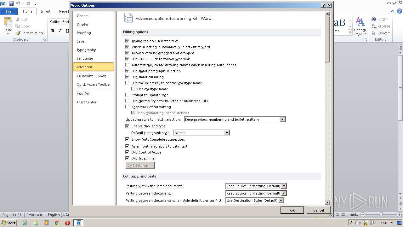Toggle Italic formatting in ribbon
This screenshot has width=403, height=227.
60,31
